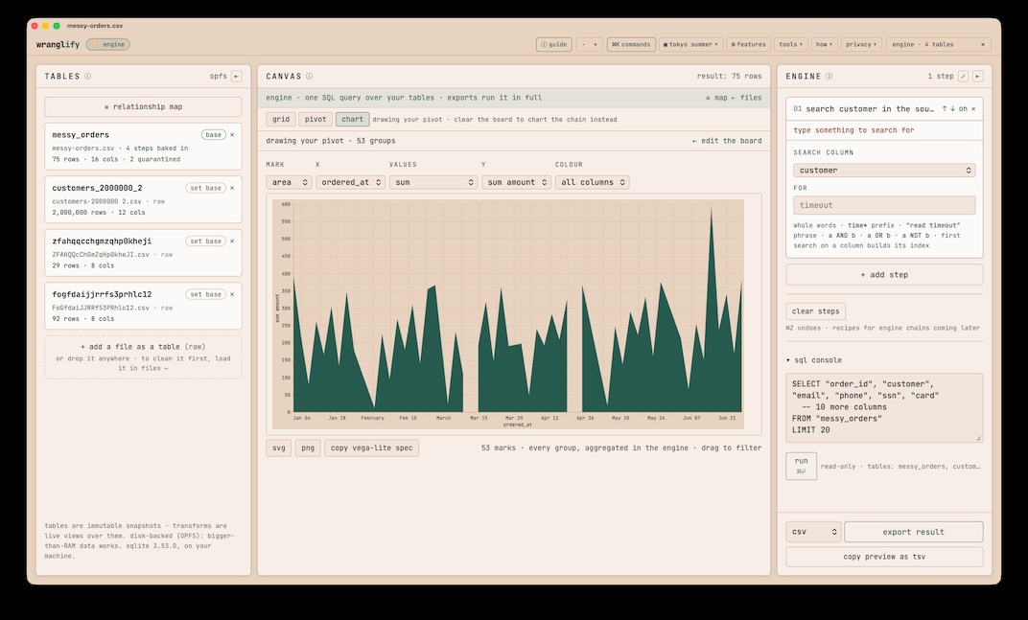Open info icon beside TABLES heading
The image size is (1028, 620).
pos(88,76)
